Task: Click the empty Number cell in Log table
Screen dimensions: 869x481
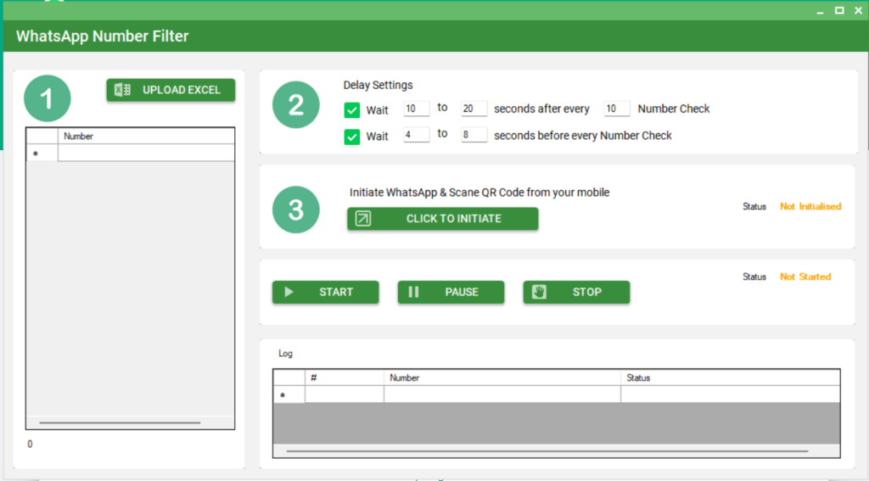Action: (502, 394)
